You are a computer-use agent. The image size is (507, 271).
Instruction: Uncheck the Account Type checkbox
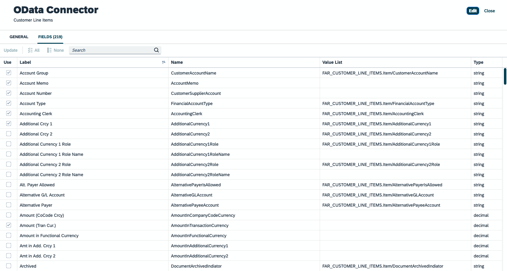(x=9, y=103)
